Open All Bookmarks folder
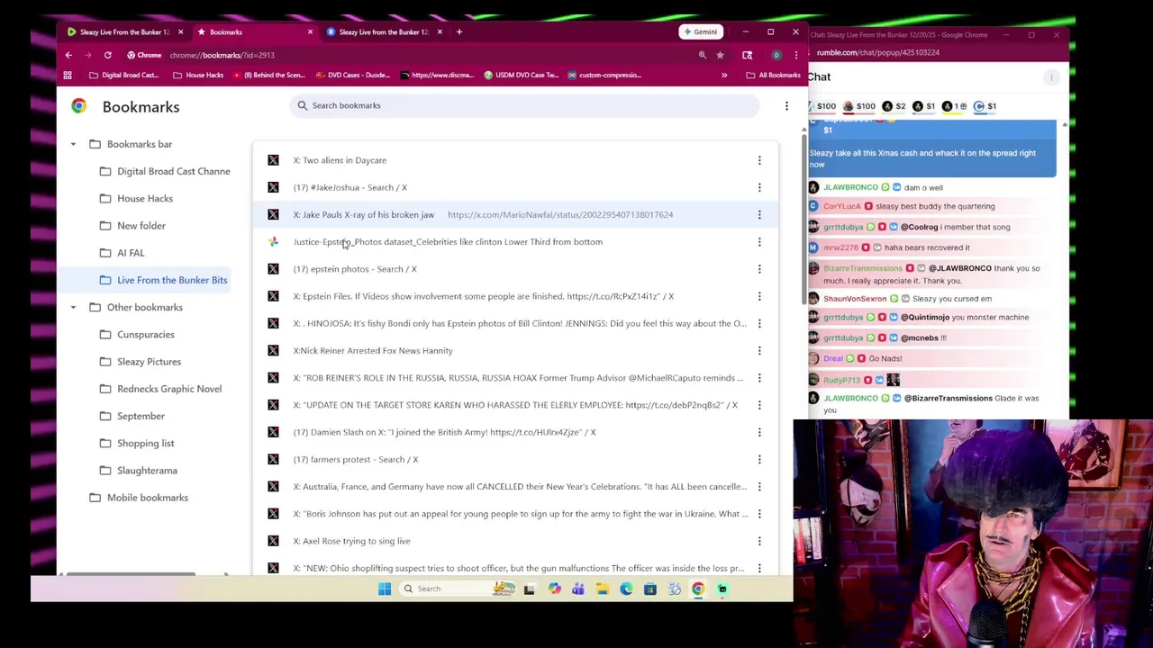Screen dimensions: 1153x648 (773, 76)
